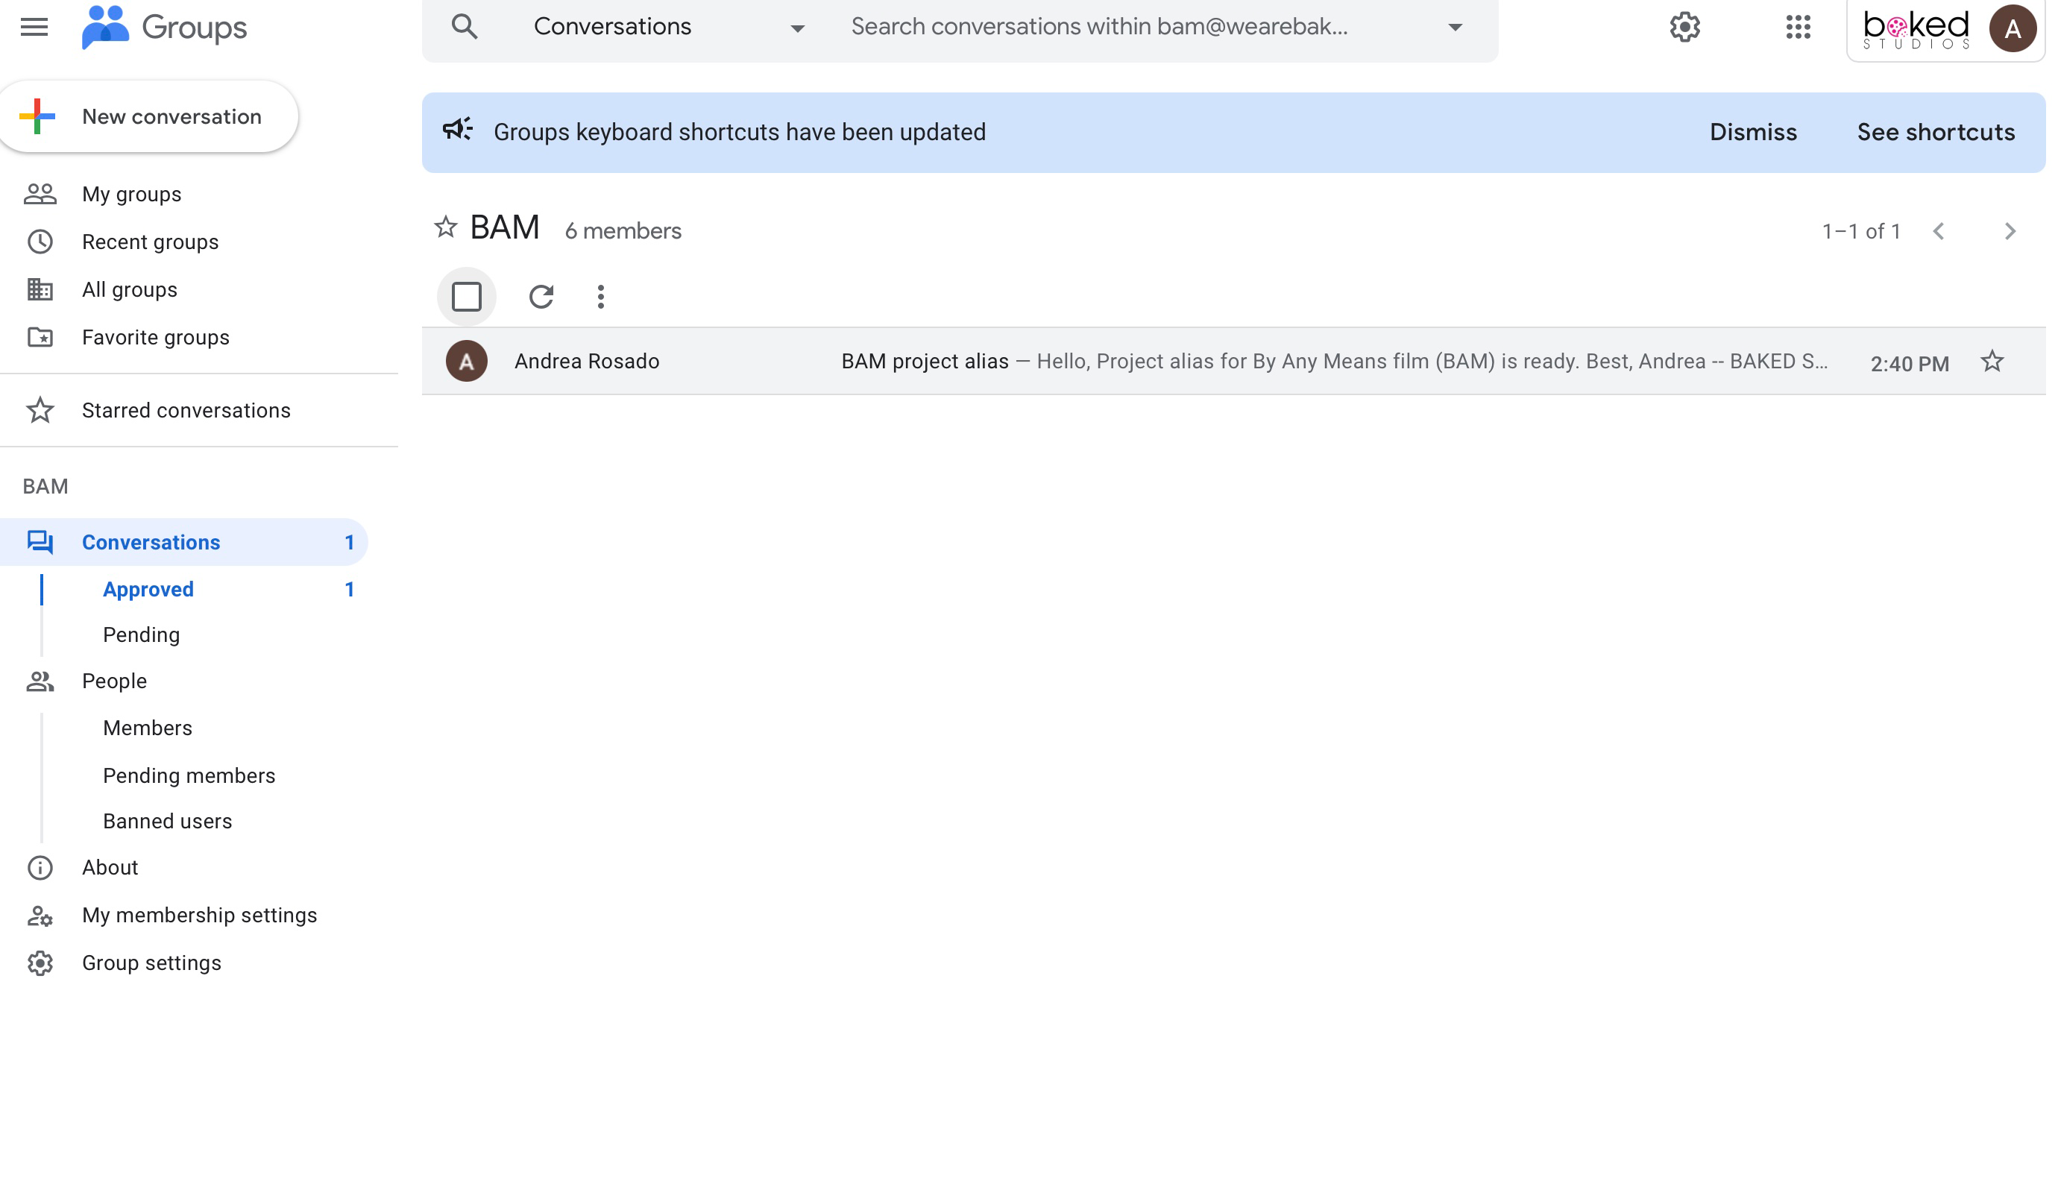Click into the search conversations field

pyautogui.click(x=1136, y=28)
